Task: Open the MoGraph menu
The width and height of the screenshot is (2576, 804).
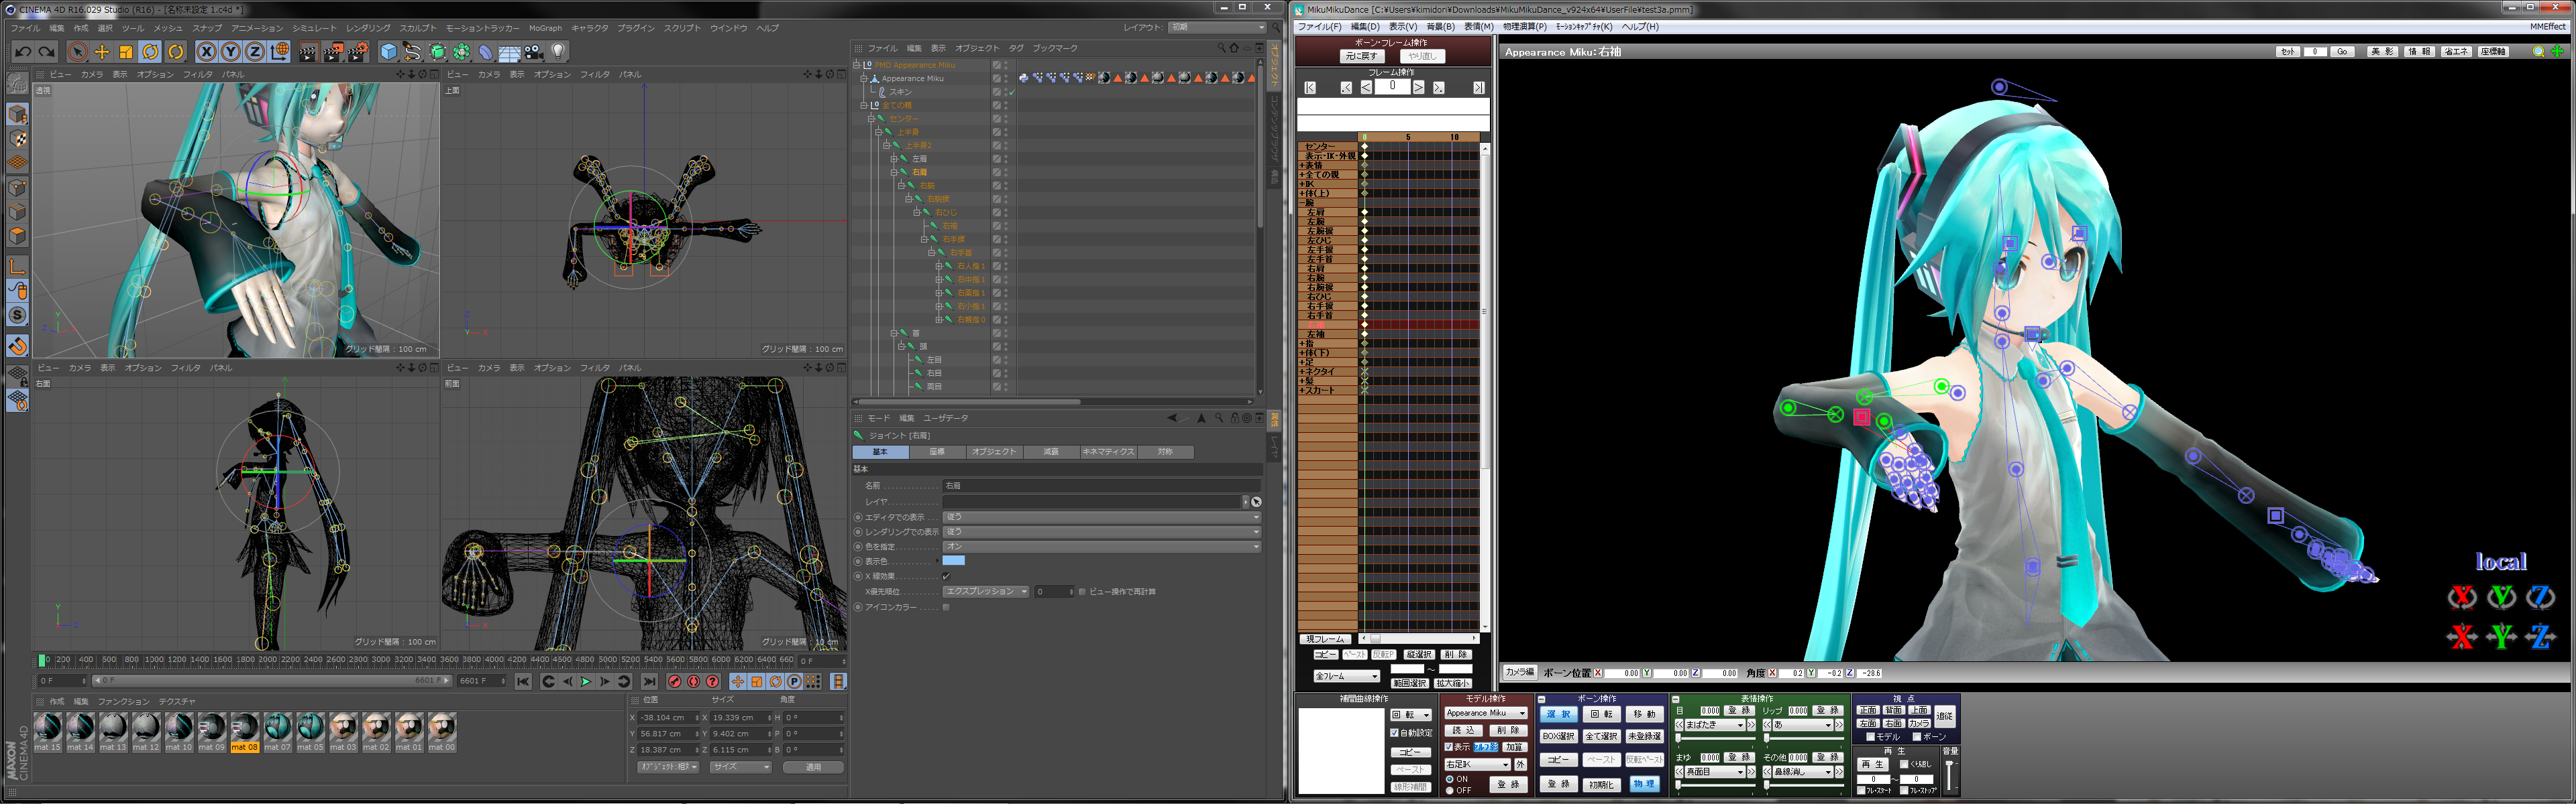Action: coord(545,28)
